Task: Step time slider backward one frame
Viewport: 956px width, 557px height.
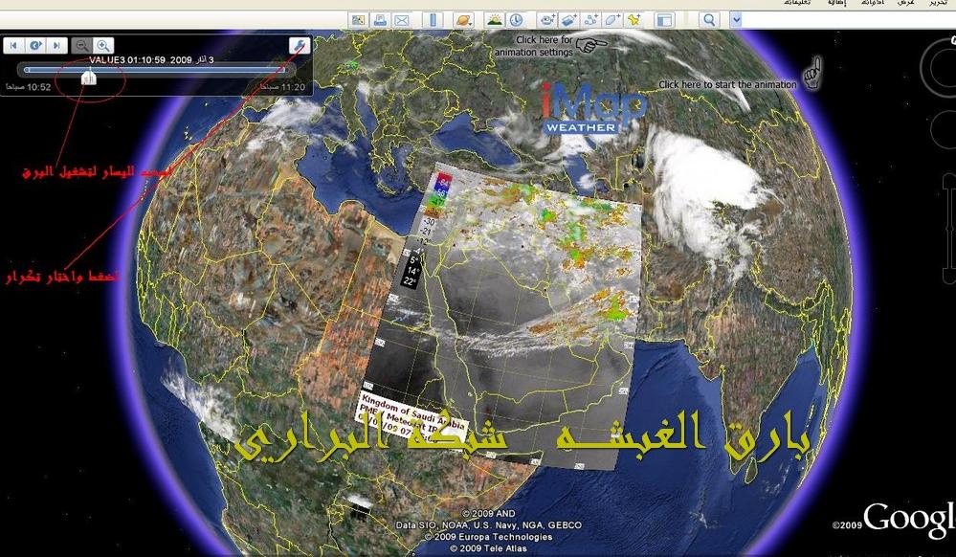Action: point(13,45)
